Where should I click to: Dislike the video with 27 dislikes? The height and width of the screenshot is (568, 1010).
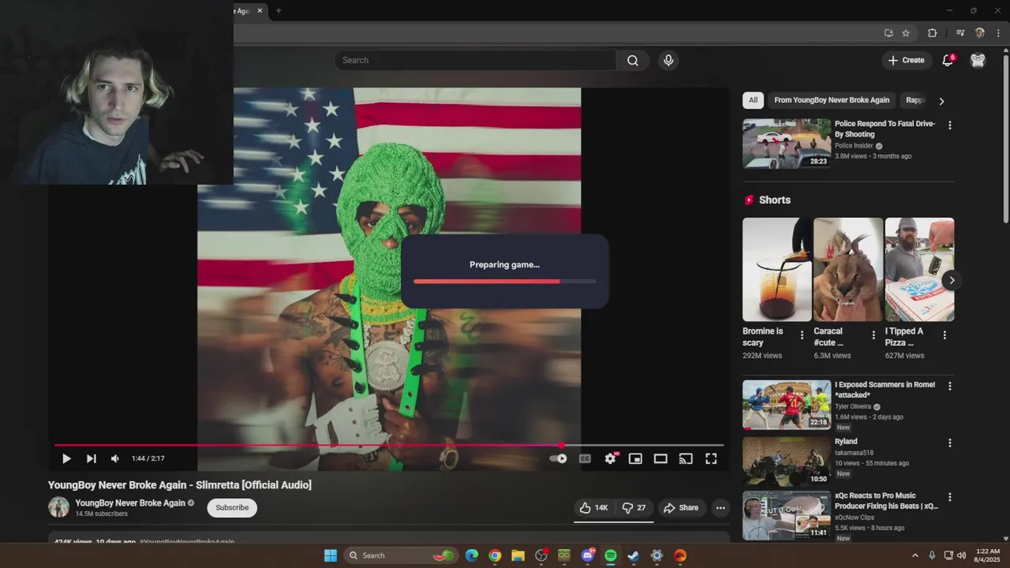[634, 508]
